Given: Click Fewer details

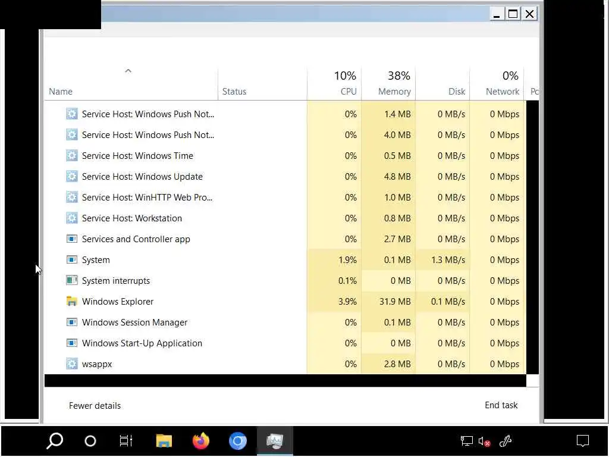Looking at the screenshot, I should [x=95, y=406].
